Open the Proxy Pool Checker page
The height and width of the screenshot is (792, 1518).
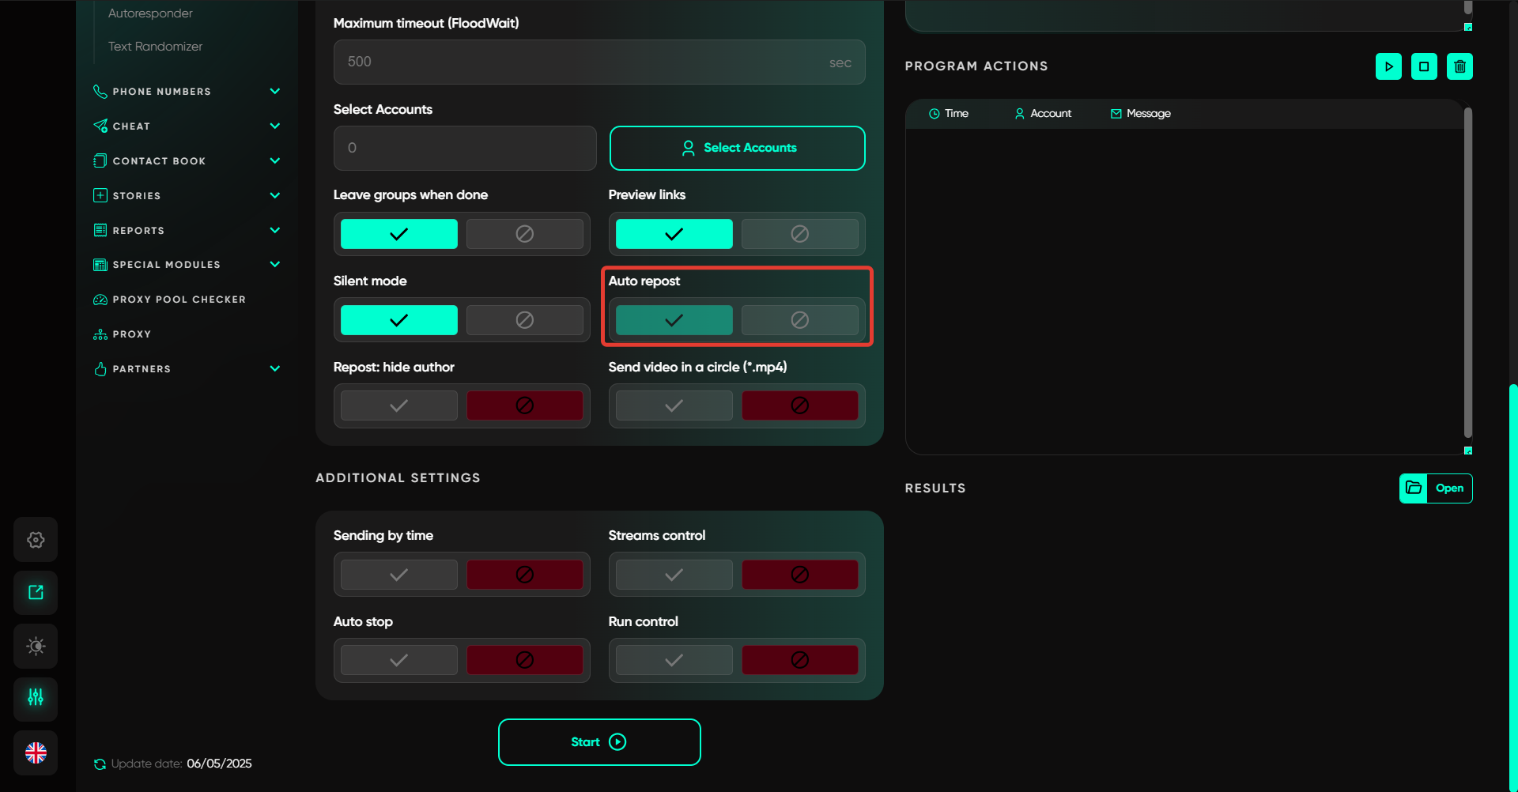coord(179,300)
